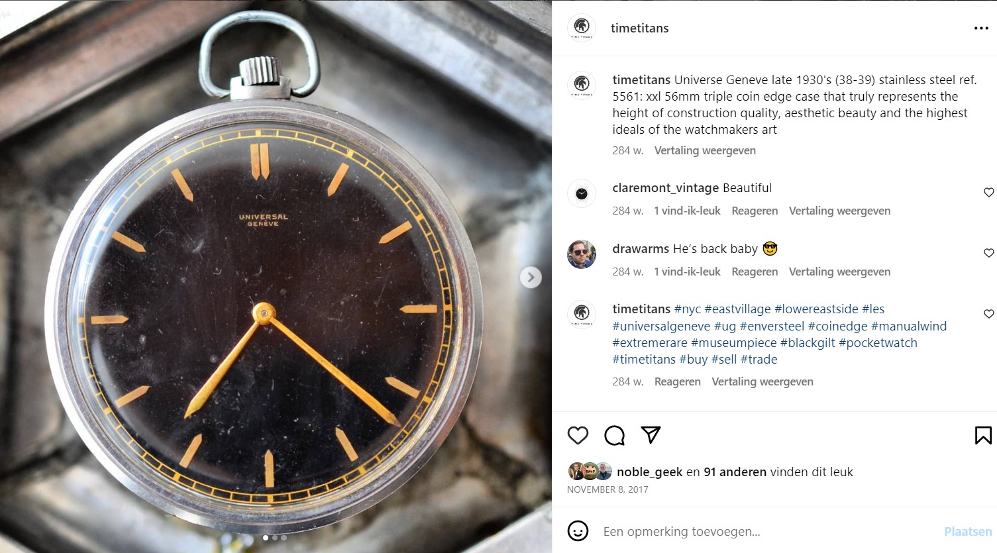Screen dimensions: 997x553
Task: Save the post with the bookmark icon
Action: click(x=983, y=435)
